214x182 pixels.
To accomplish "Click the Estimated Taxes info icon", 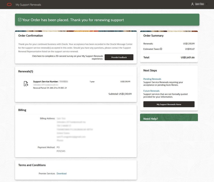I will click(161, 49).
